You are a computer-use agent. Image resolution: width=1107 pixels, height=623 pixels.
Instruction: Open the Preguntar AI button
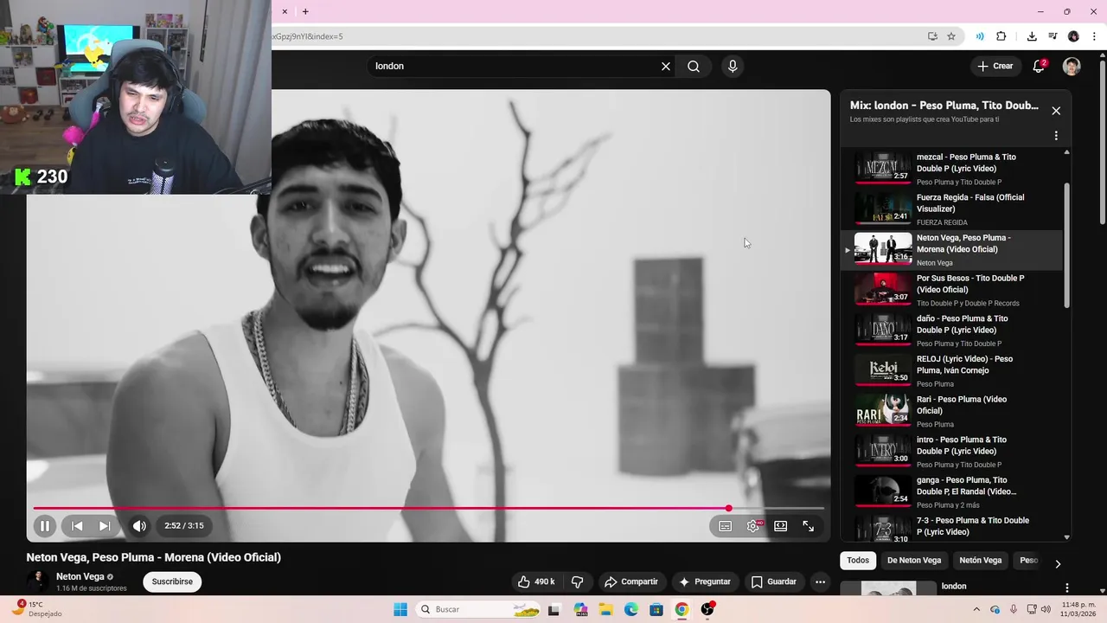pos(706,581)
